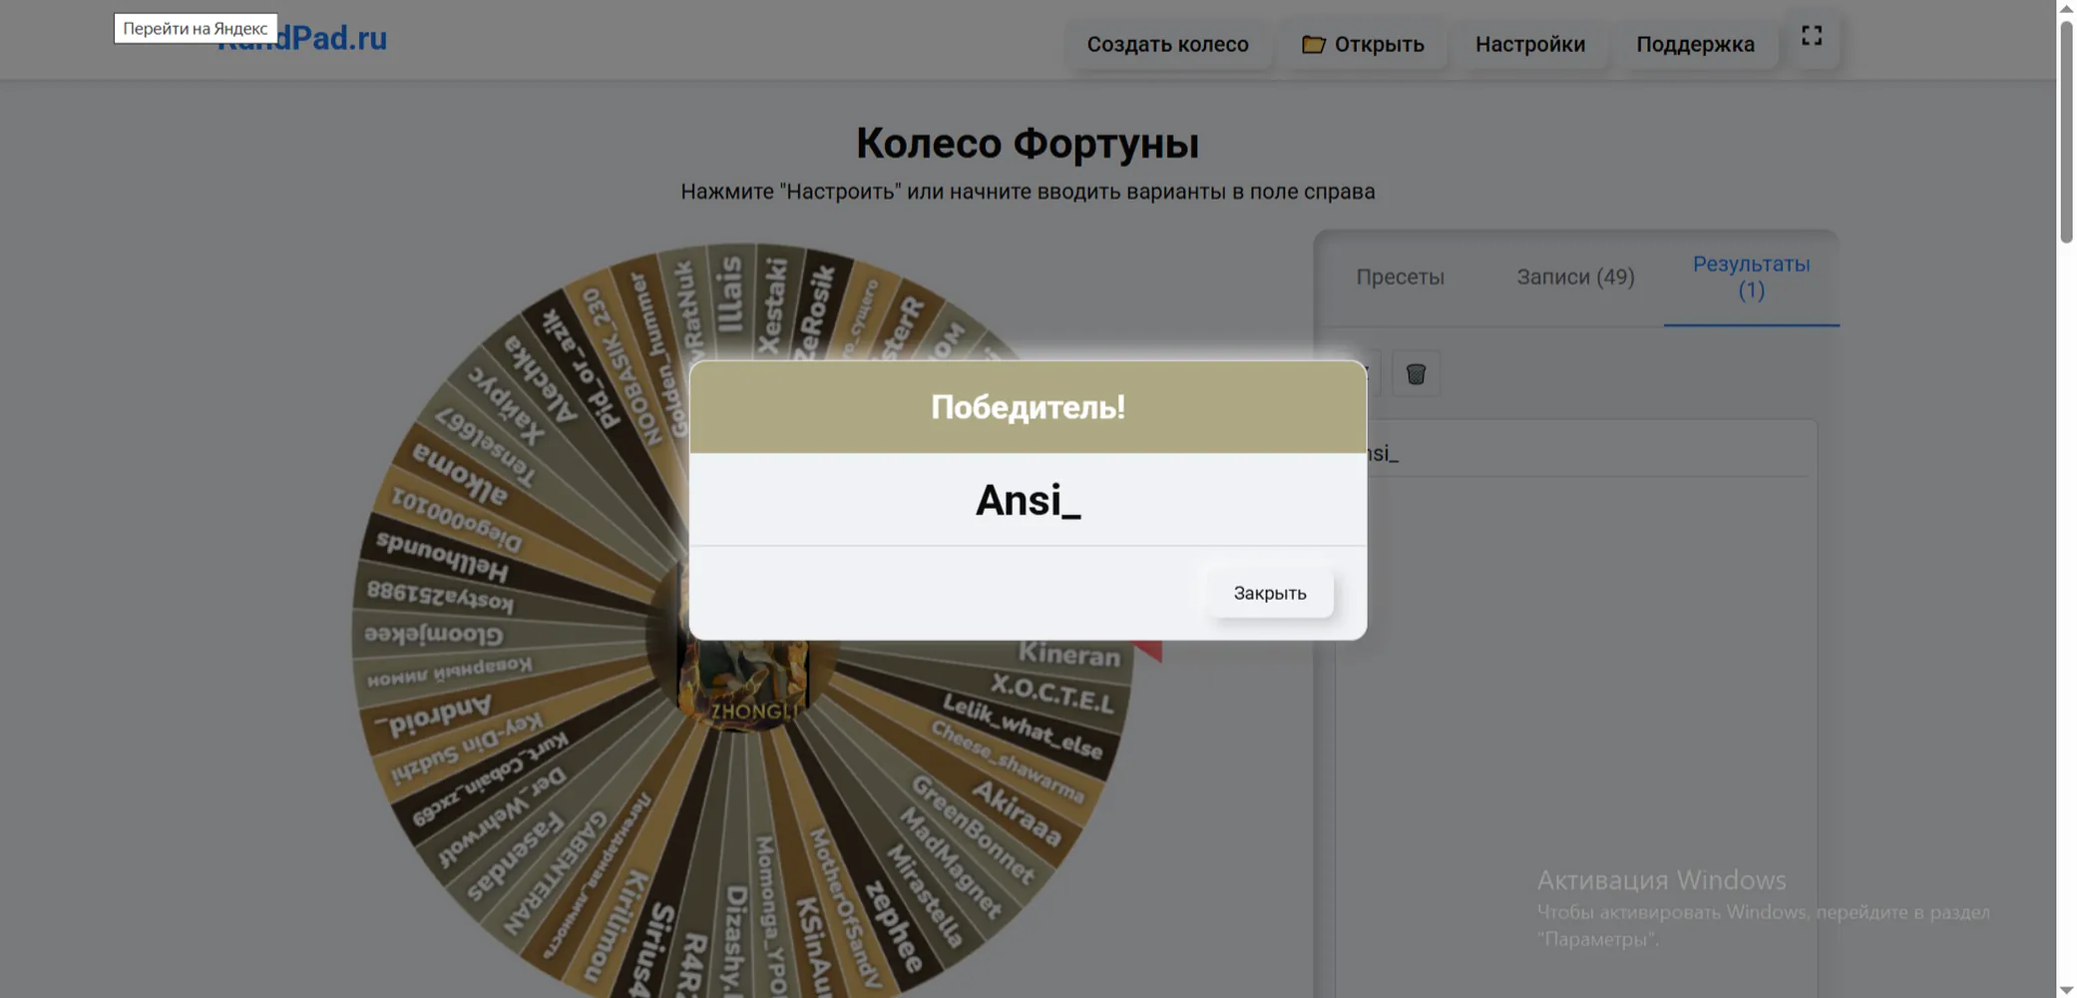
Task: Click the Tensei667 wheel segment
Action: (484, 446)
